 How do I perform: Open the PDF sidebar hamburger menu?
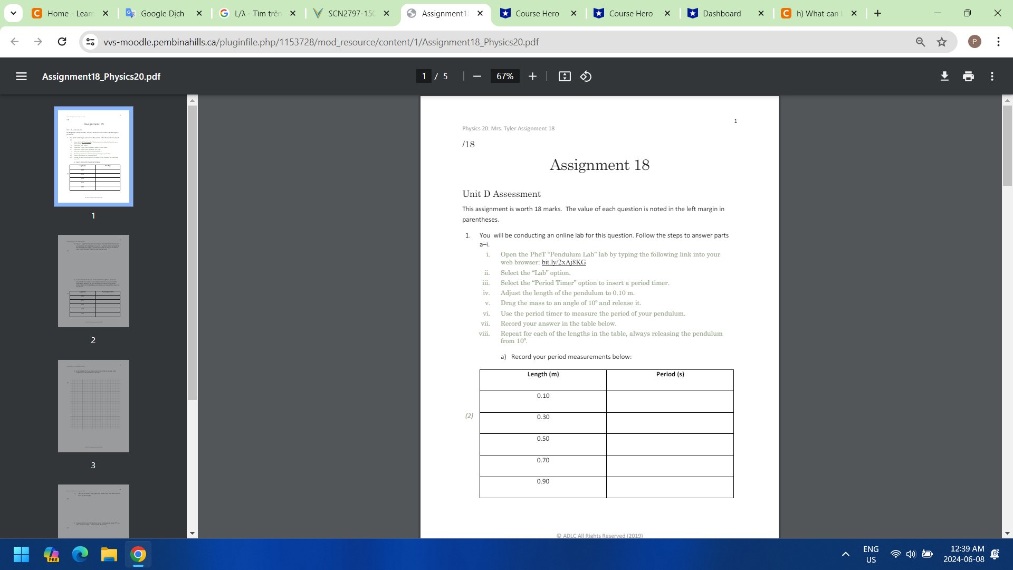[21, 76]
